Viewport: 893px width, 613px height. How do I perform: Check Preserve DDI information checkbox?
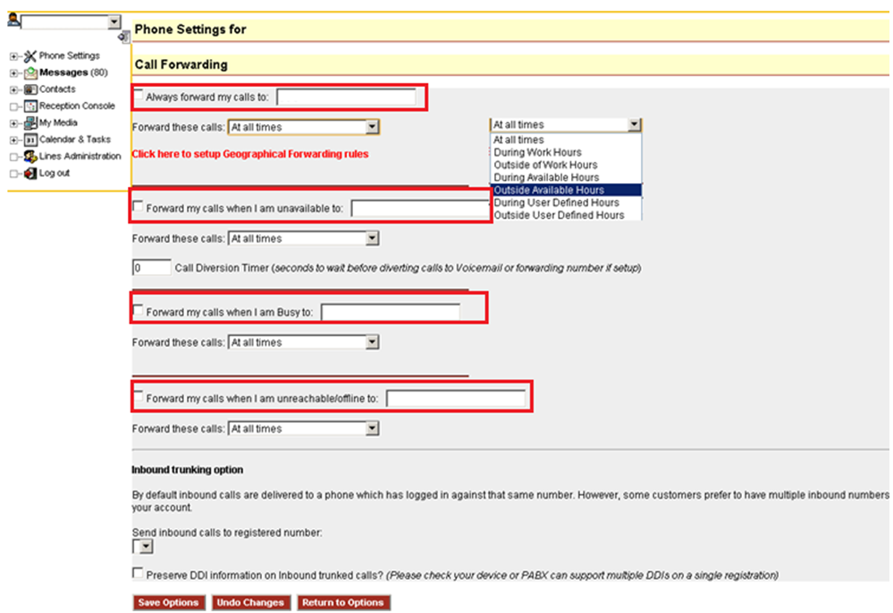138,573
